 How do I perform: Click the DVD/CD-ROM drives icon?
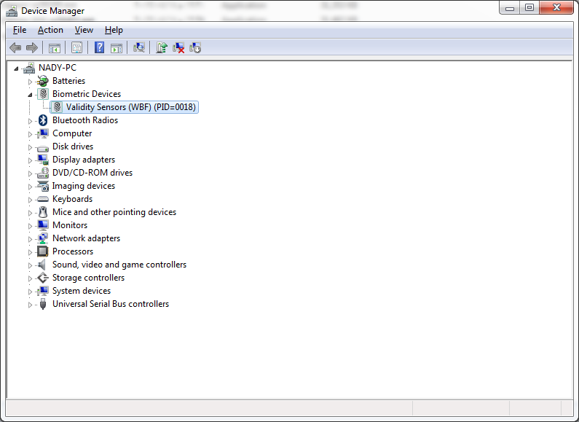tap(43, 173)
